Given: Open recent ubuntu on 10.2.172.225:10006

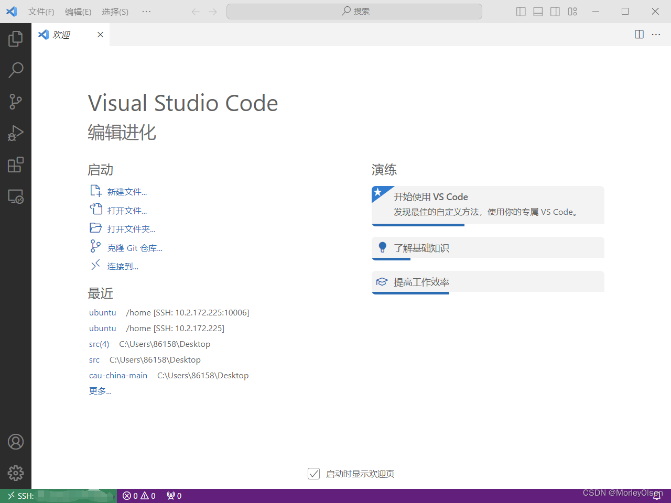Looking at the screenshot, I should coord(103,312).
